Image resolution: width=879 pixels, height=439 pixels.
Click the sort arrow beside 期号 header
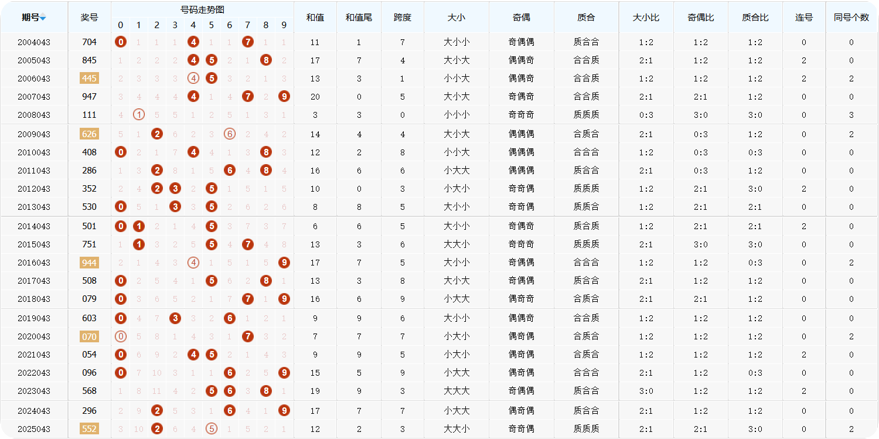(43, 18)
